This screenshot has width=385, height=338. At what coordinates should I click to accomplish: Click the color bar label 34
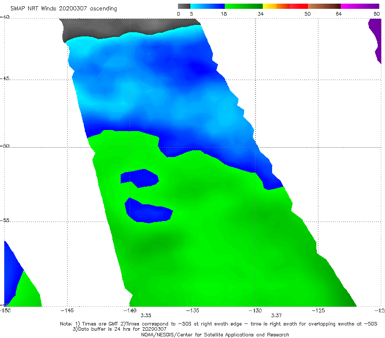pos(261,14)
